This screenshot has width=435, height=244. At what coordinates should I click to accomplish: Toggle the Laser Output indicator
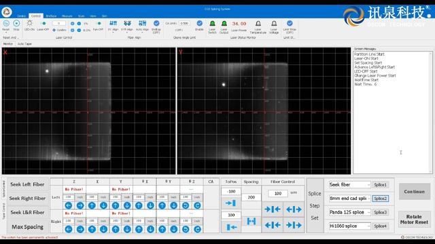pyautogui.click(x=224, y=24)
